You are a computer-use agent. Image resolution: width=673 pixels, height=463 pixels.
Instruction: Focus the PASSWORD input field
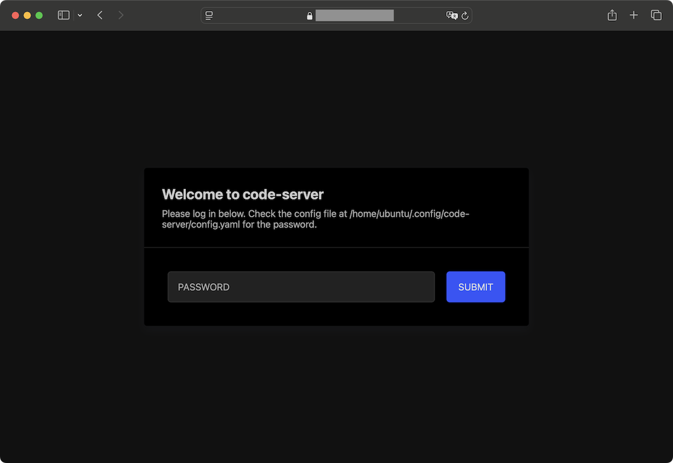[x=301, y=287]
